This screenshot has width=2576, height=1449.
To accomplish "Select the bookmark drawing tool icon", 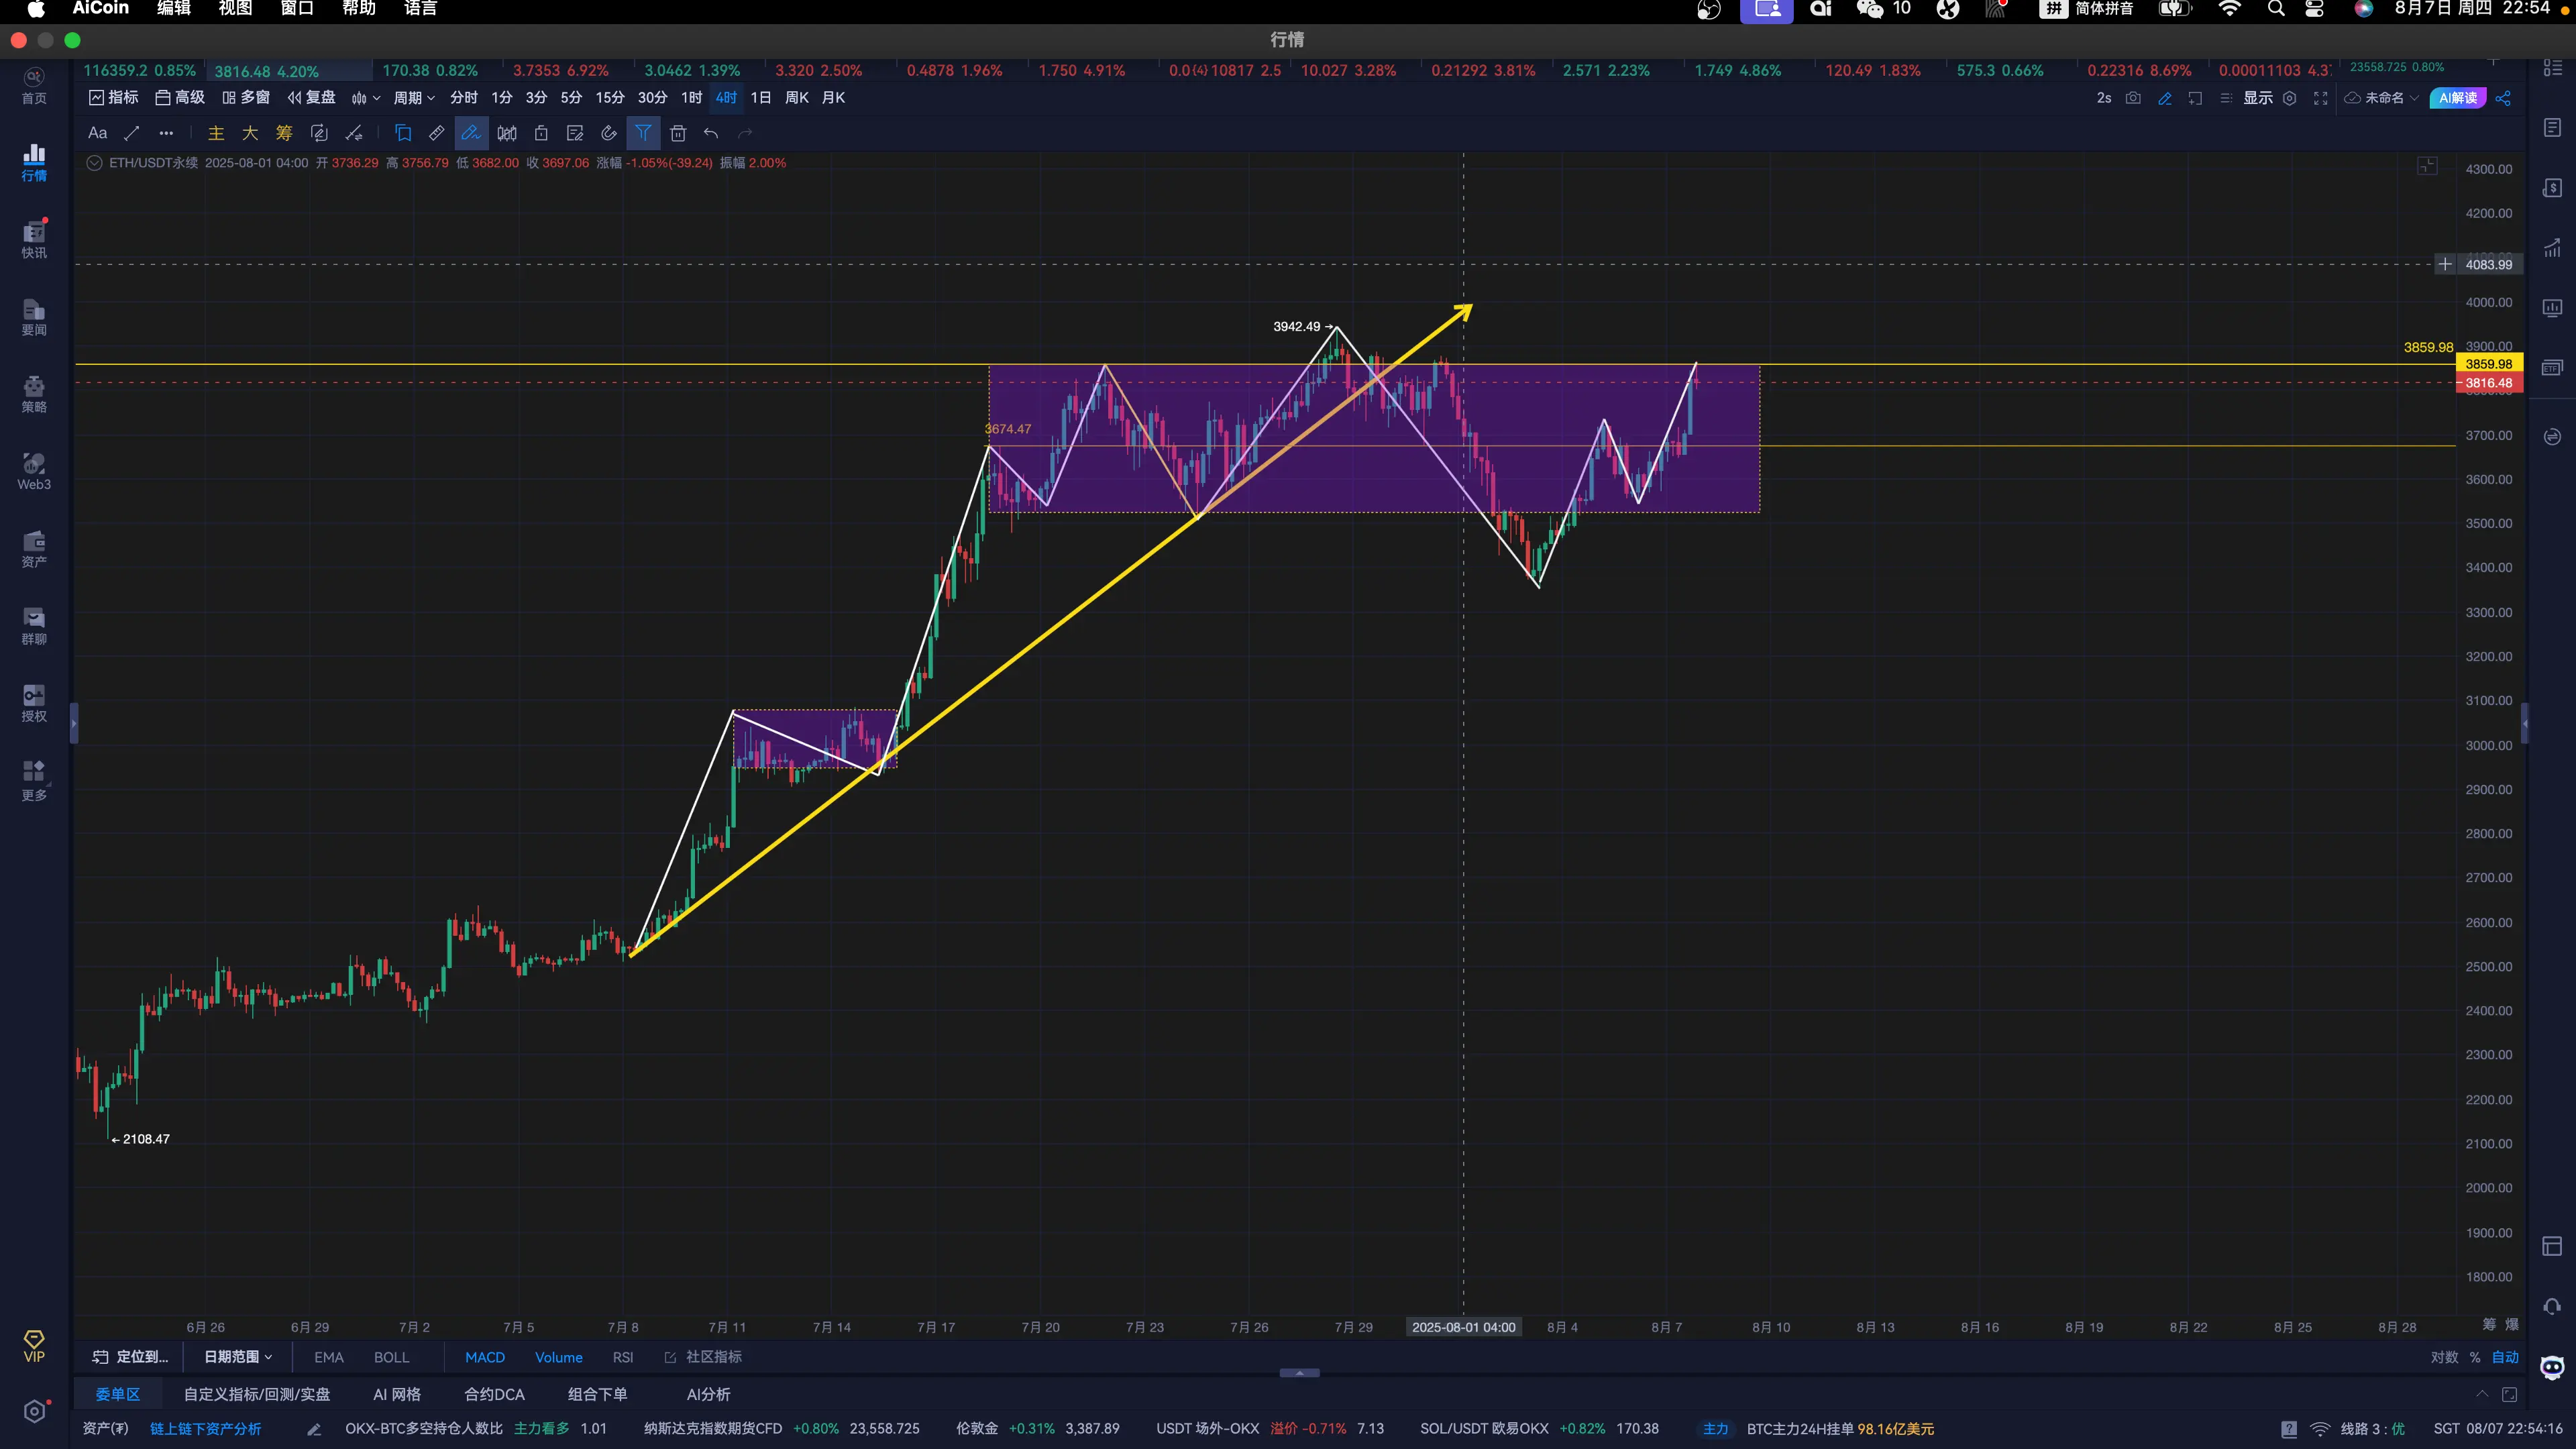I will point(403,133).
